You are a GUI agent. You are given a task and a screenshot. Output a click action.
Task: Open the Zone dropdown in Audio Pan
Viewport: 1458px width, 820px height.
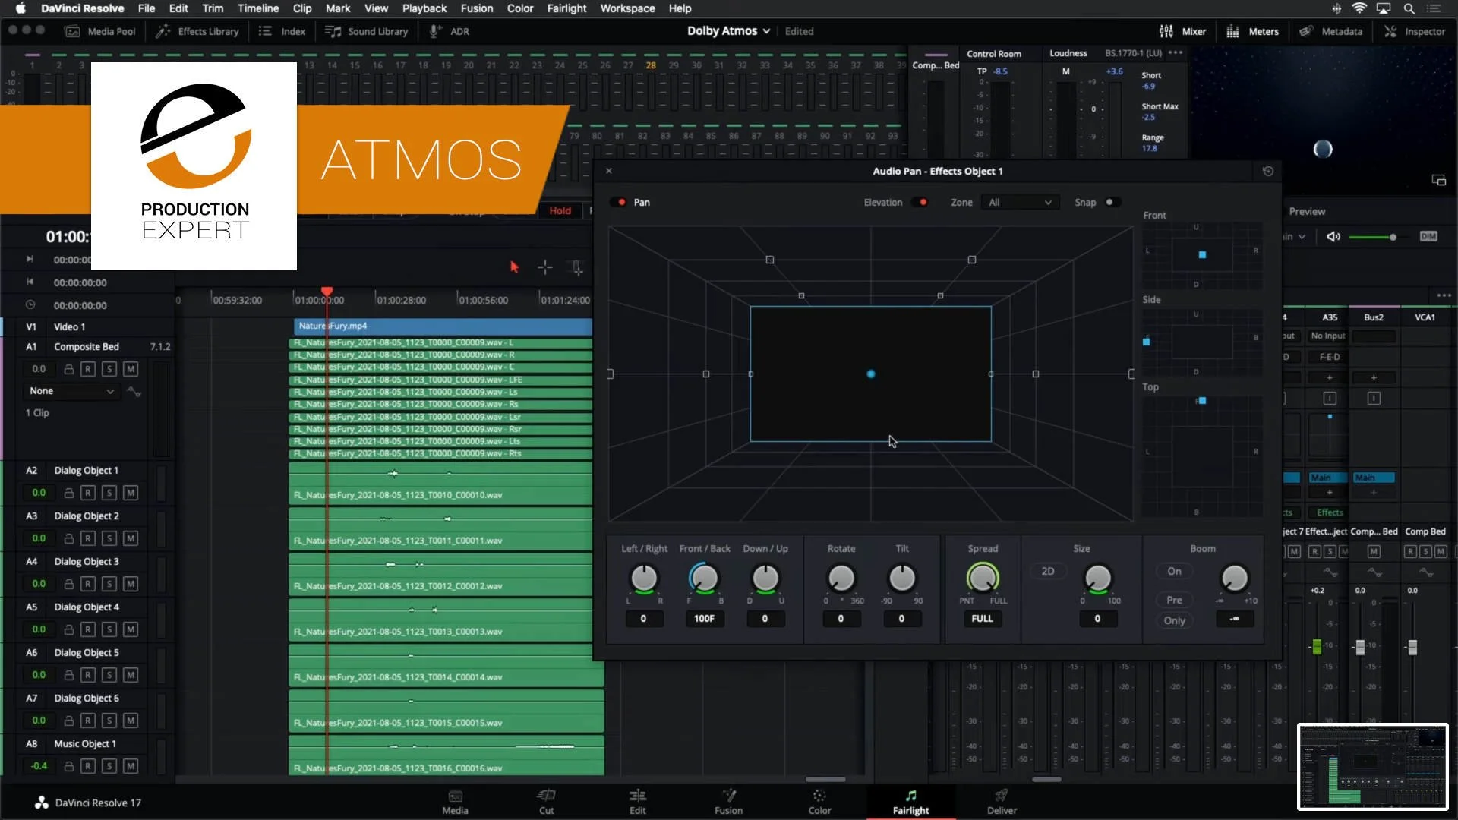pos(1021,202)
